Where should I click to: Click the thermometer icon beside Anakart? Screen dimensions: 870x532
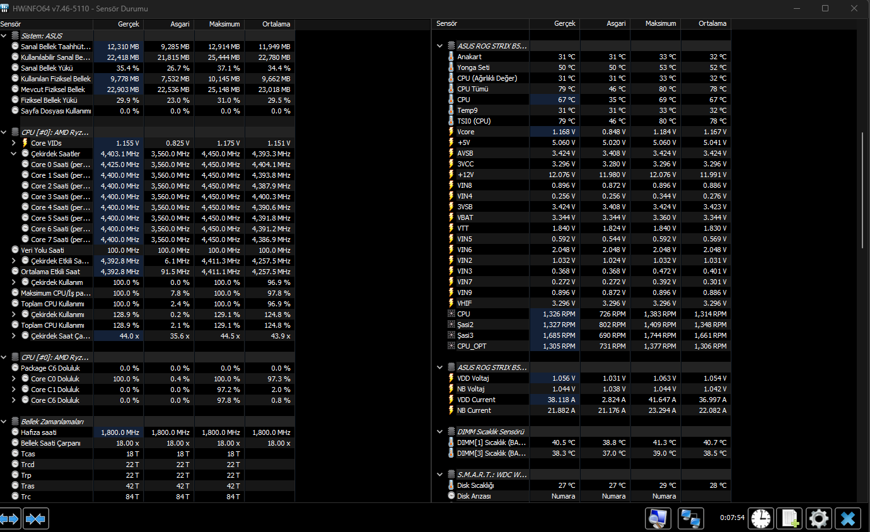pyautogui.click(x=451, y=57)
